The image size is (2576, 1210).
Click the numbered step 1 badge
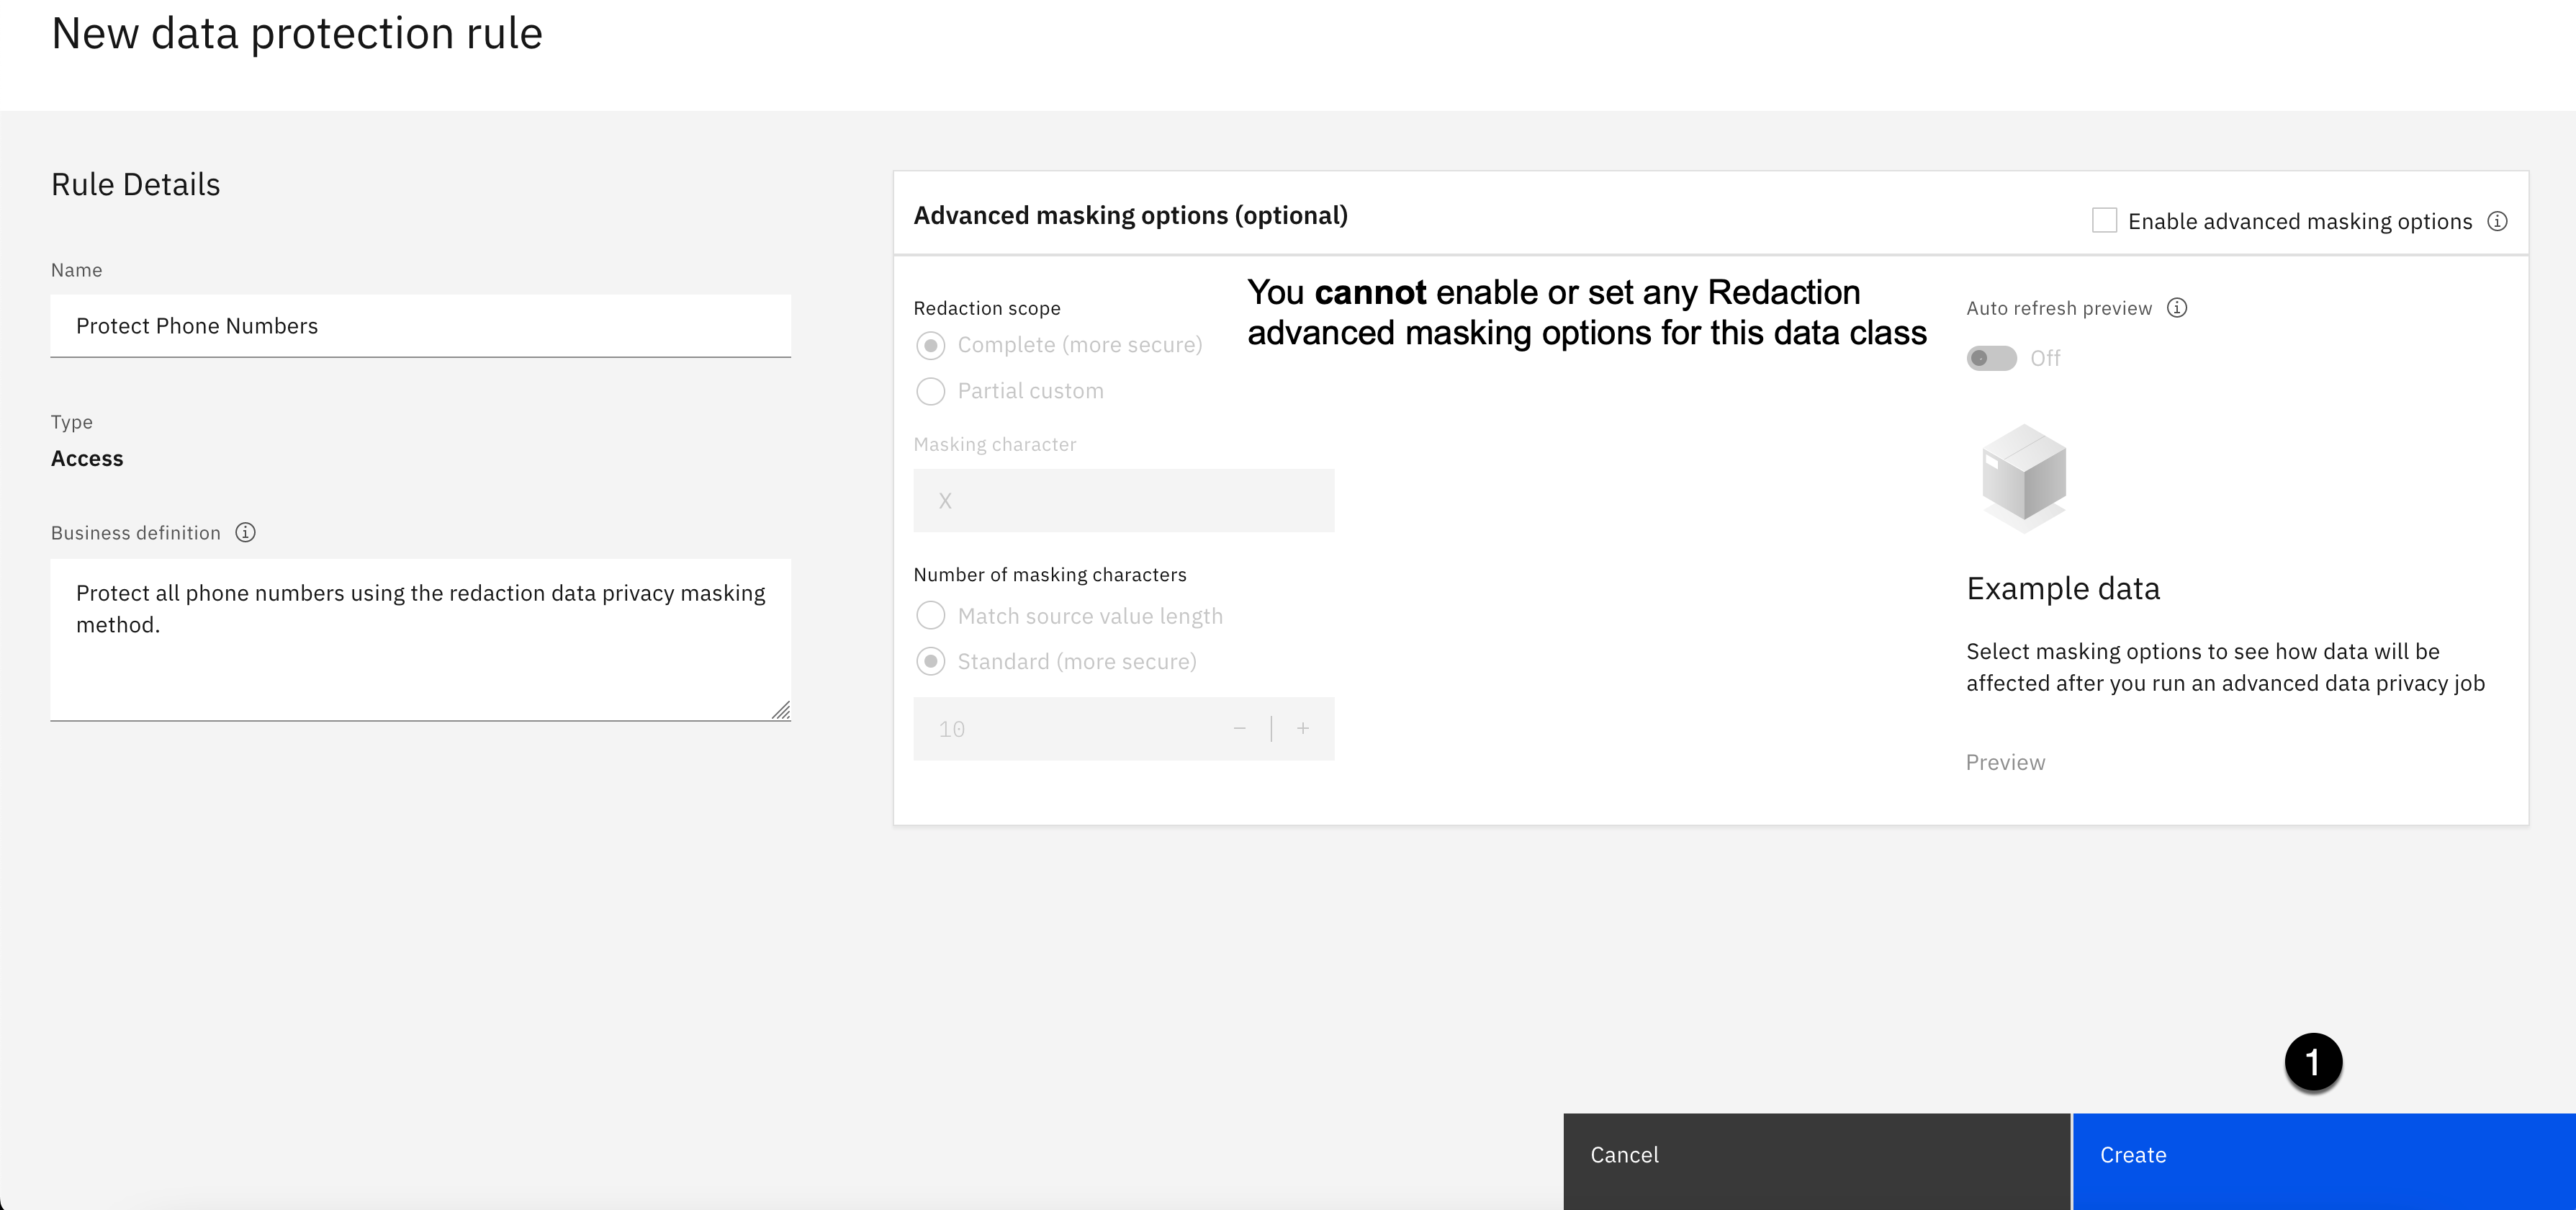pos(2313,1061)
